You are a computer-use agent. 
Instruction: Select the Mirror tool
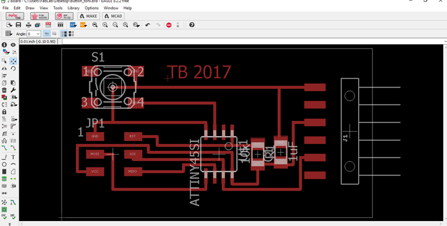pyautogui.click(x=4, y=68)
